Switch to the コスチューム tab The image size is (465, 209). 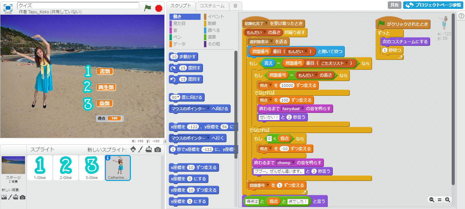click(x=212, y=6)
